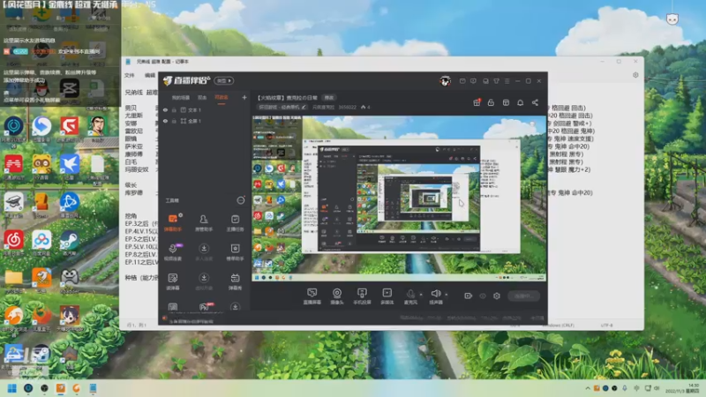Open Notepad 编辑 menu
706x397 pixels.
click(x=150, y=75)
